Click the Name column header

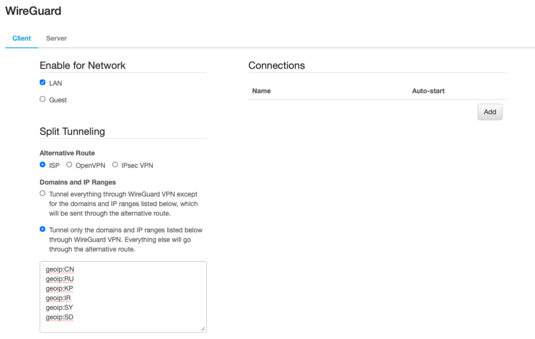(261, 91)
